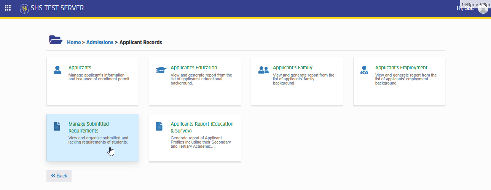Click 'applicants' family background' description
This screenshot has width=491, height=190.
coord(304,79)
